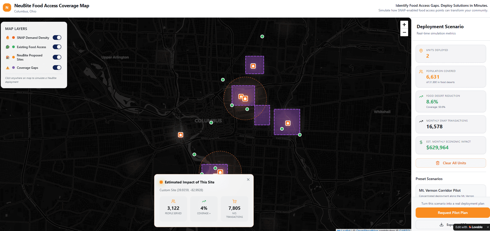Zoom out of the map
Screen dimensions: 490x231
tap(404, 32)
